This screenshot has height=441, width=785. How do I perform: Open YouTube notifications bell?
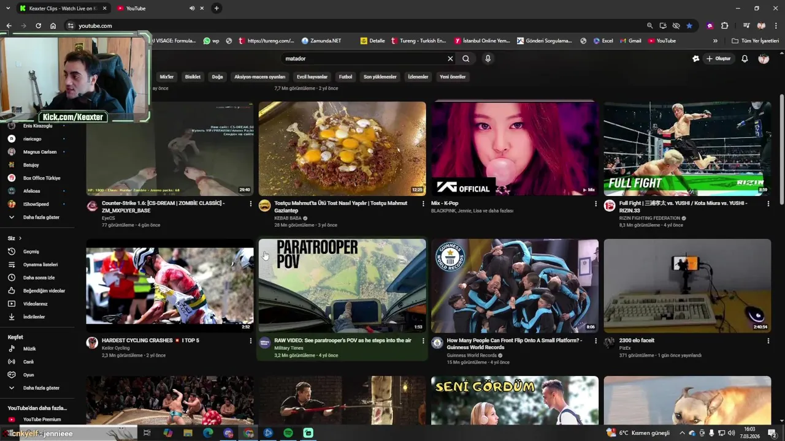pyautogui.click(x=745, y=59)
